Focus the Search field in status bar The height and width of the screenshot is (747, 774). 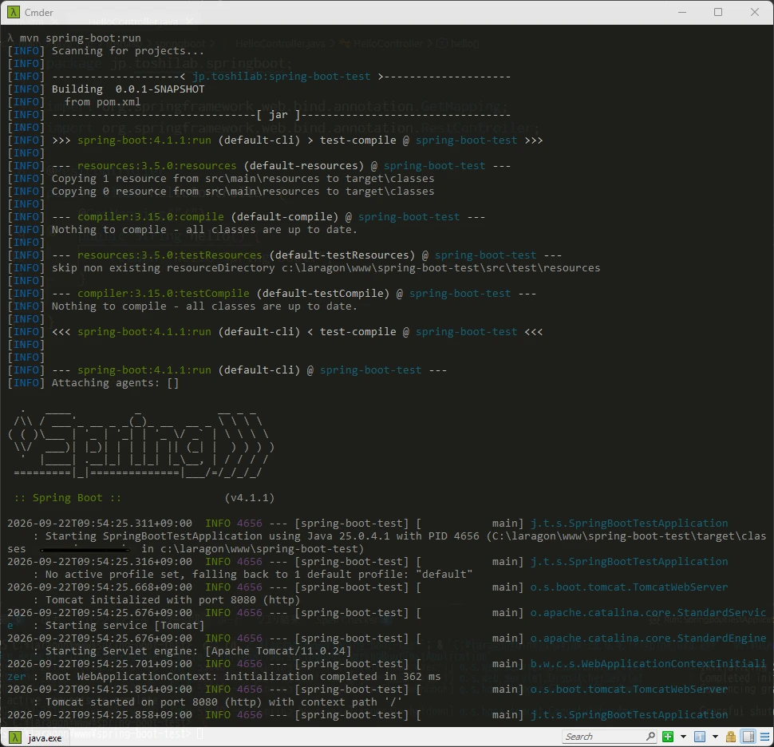(x=604, y=737)
